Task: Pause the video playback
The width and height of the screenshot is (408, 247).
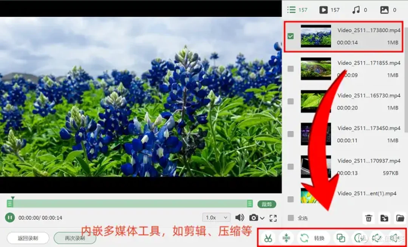Action: point(10,218)
